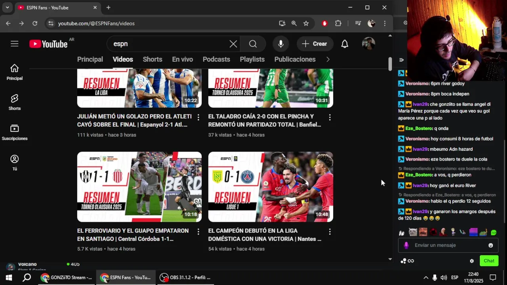This screenshot has width=507, height=285.
Task: Bookmark this page with the star
Action: [306, 23]
